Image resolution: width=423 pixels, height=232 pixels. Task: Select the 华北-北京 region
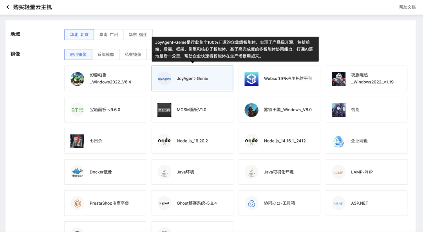point(79,34)
